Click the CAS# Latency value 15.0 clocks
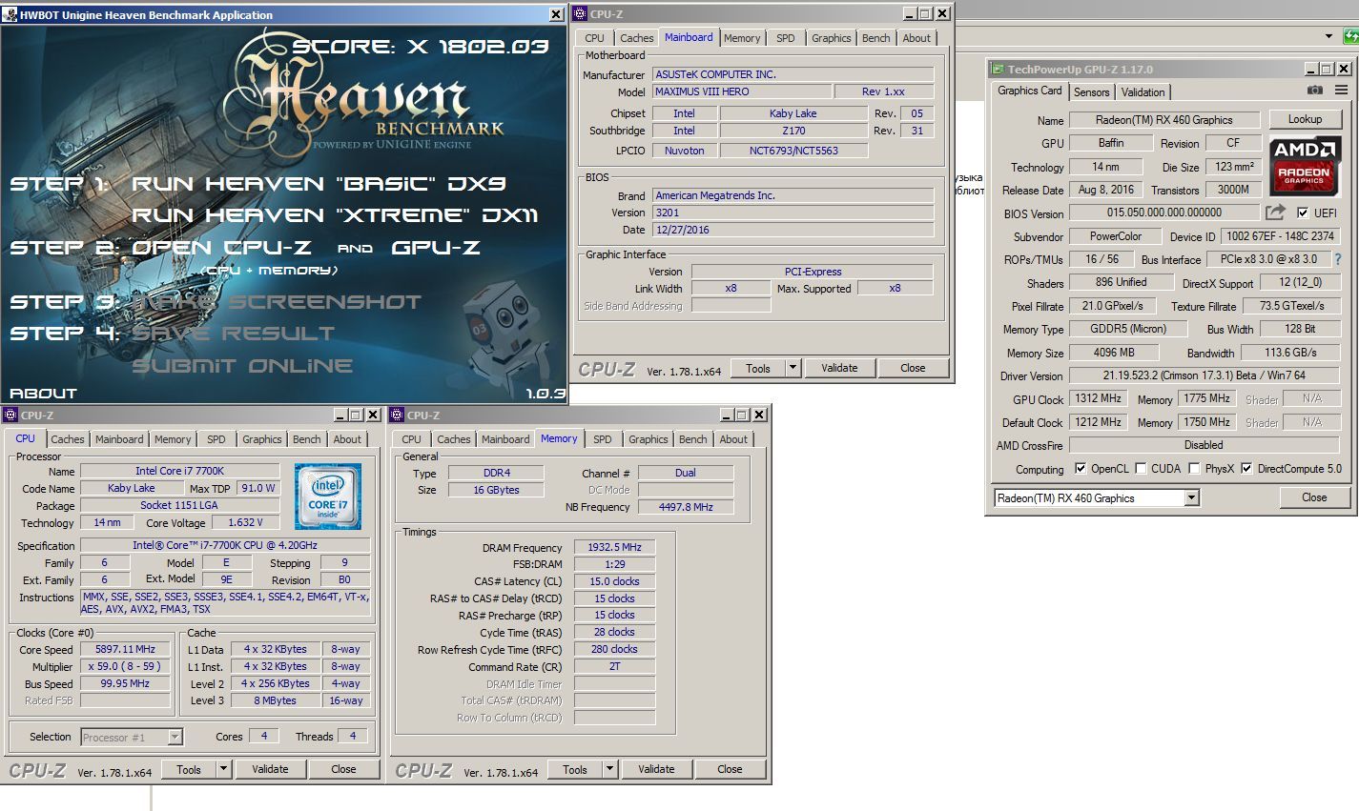1359x811 pixels. [x=614, y=581]
